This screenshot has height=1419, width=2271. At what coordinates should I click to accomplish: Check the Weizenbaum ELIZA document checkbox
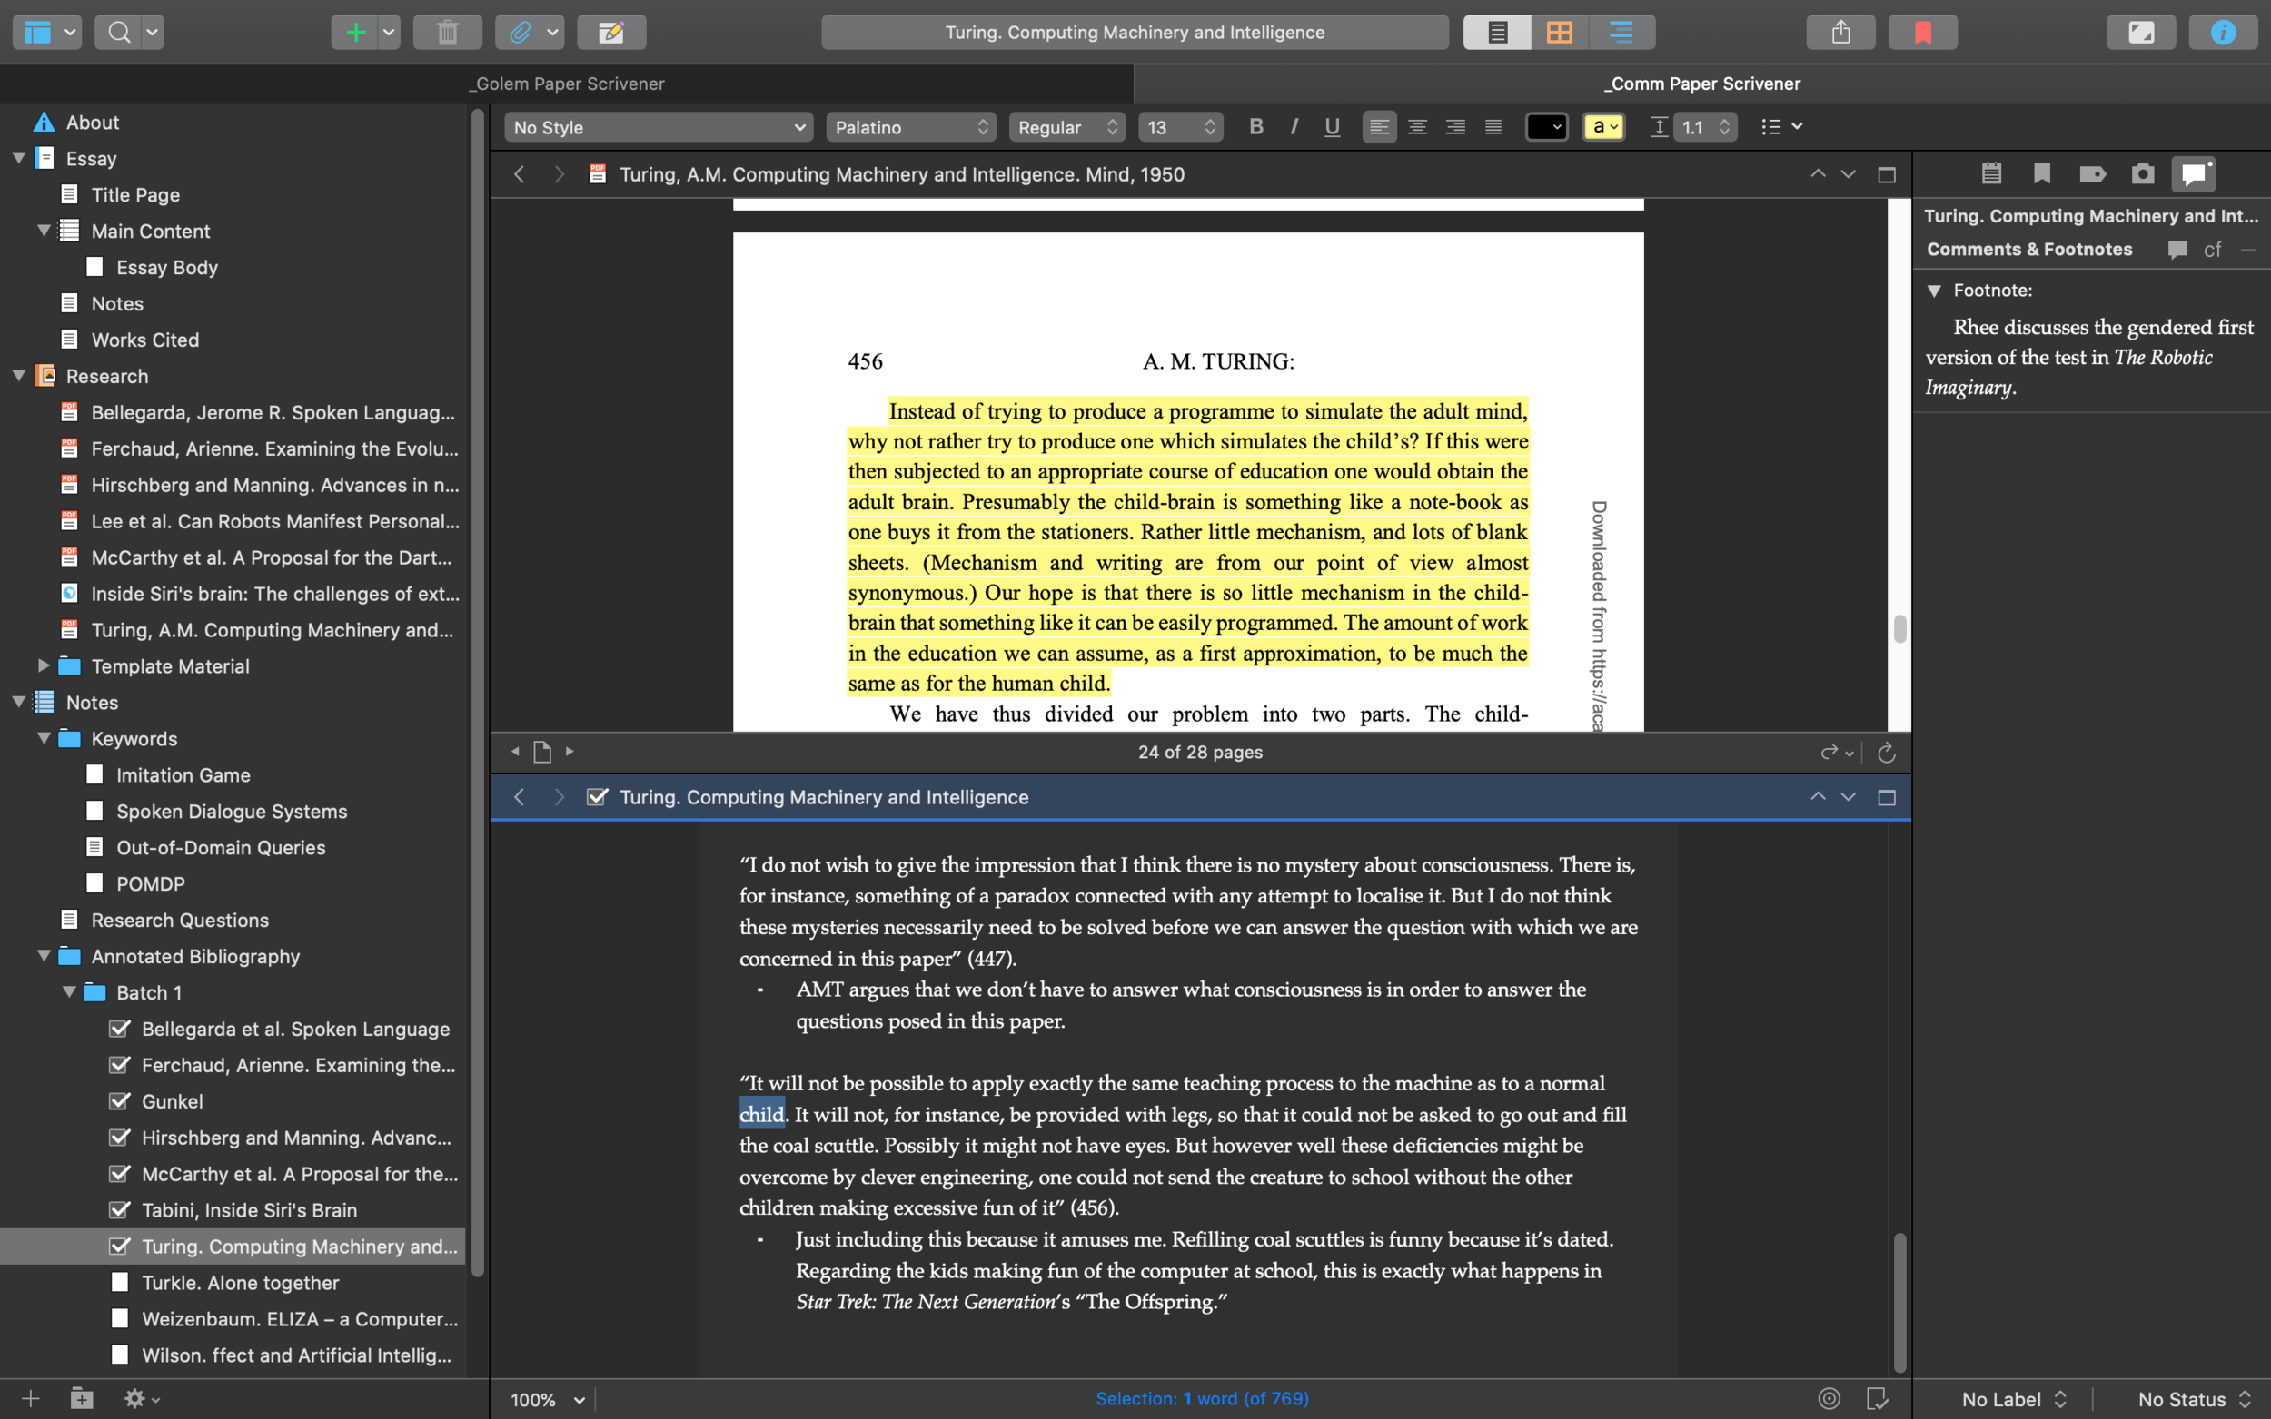coord(119,1318)
